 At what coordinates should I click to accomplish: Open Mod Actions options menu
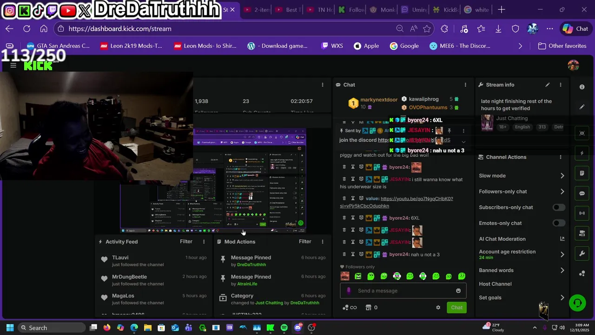pyautogui.click(x=323, y=241)
